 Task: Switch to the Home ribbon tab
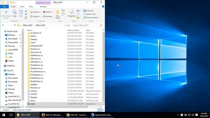point(13,7)
